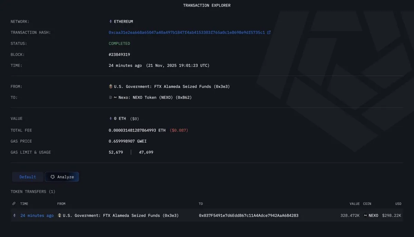Click the U.S. Government entity icon in FROM row
The height and width of the screenshot is (237, 414).
[x=111, y=87]
